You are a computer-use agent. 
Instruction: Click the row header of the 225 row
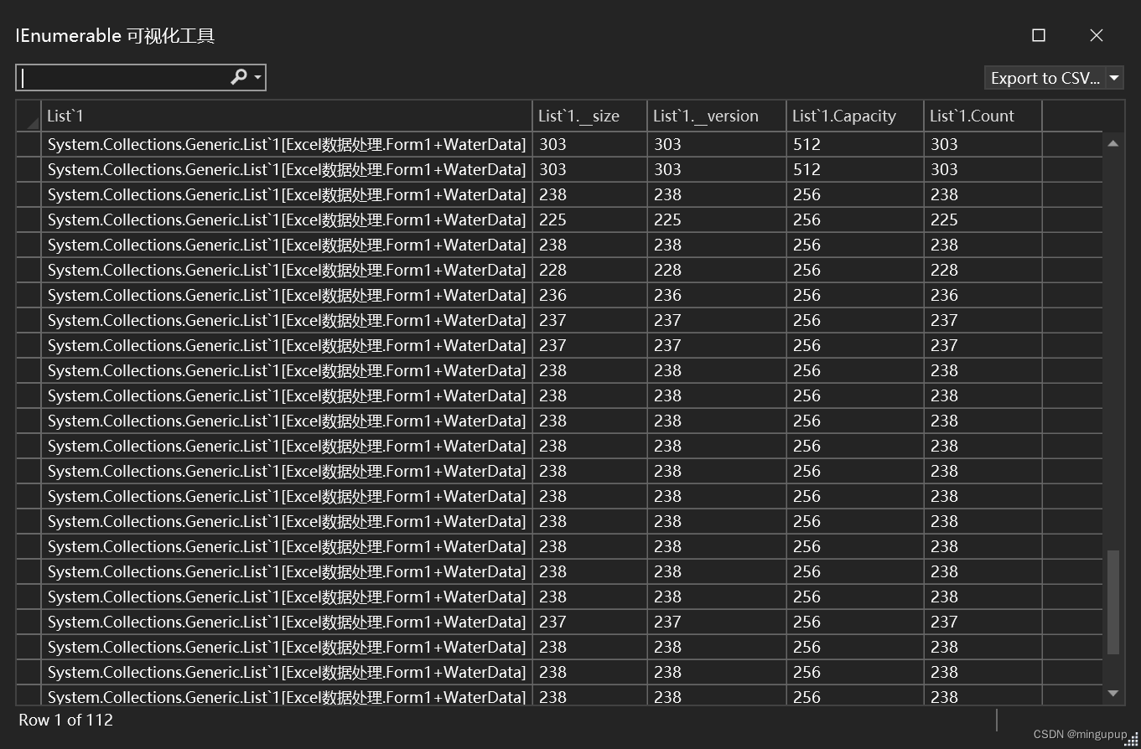pyautogui.click(x=29, y=220)
